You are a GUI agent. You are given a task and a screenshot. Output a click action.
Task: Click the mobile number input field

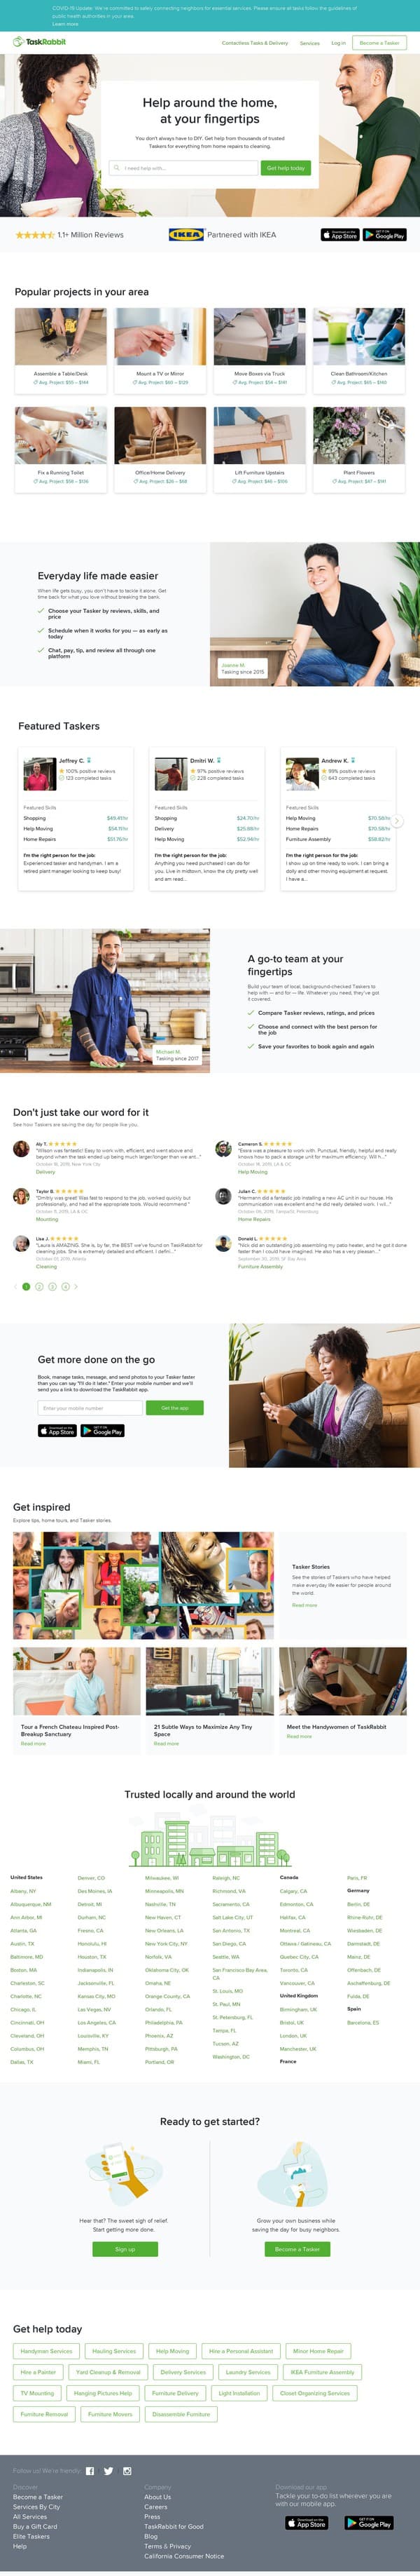point(90,1408)
